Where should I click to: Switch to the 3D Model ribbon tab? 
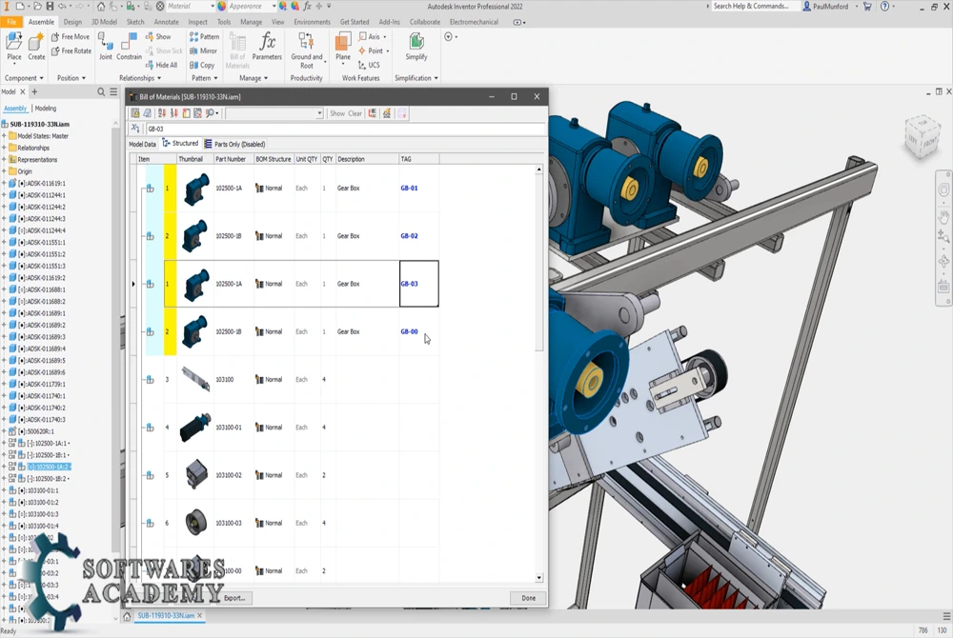click(104, 22)
